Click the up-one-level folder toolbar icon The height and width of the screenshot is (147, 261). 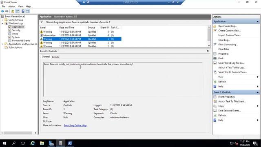click(13, 11)
